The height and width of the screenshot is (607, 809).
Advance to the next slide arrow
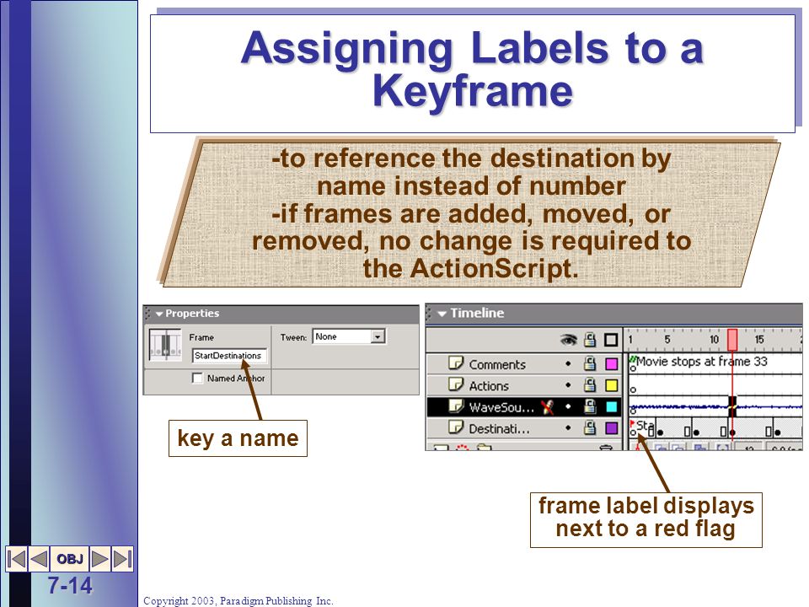(100, 559)
